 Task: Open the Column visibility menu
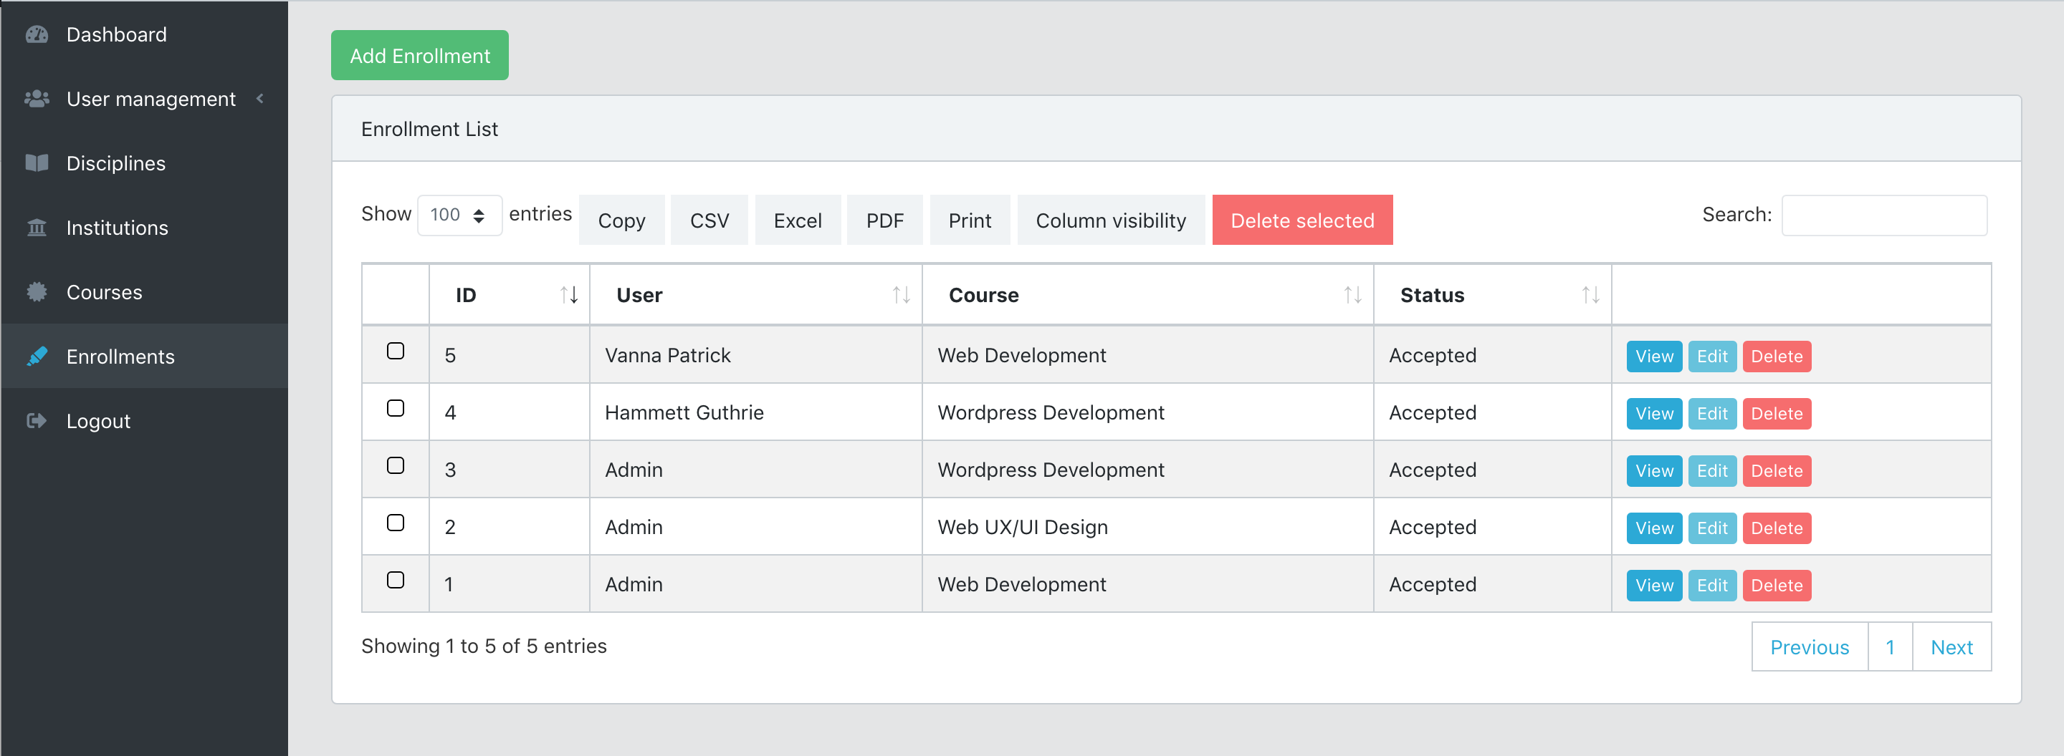point(1111,219)
